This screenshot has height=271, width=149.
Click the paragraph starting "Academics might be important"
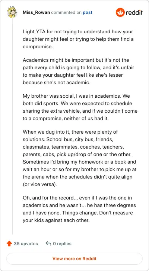[78, 71]
